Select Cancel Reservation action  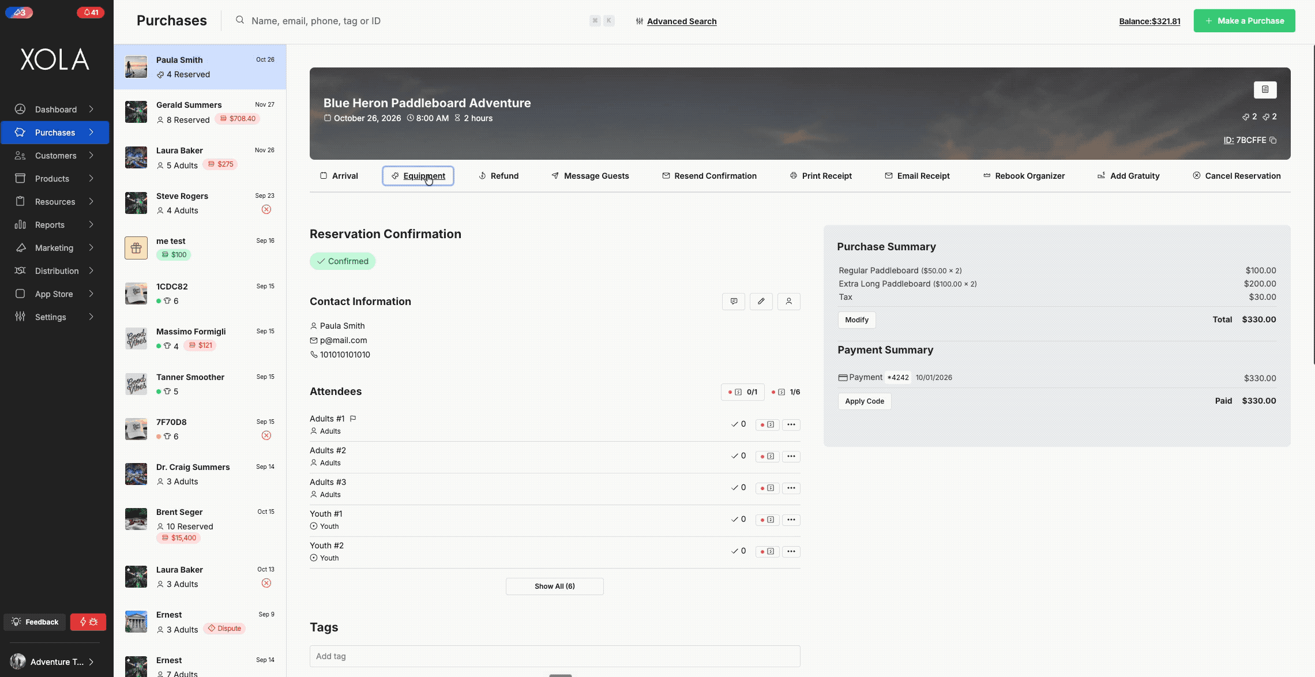(x=1237, y=176)
